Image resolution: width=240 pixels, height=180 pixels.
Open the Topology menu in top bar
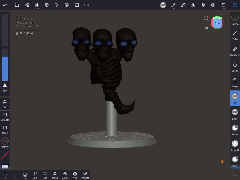tap(36, 5)
